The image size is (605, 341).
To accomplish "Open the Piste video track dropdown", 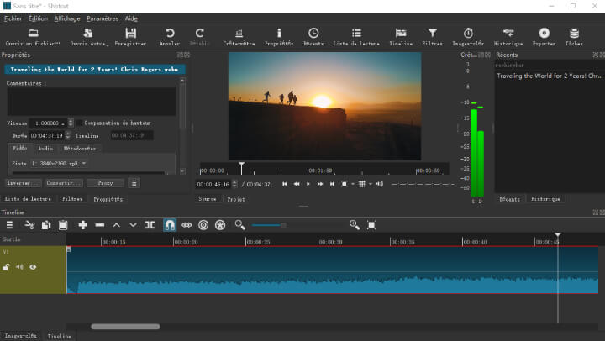I will [59, 163].
